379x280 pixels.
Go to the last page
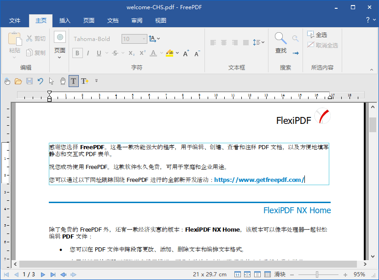click(x=53, y=274)
